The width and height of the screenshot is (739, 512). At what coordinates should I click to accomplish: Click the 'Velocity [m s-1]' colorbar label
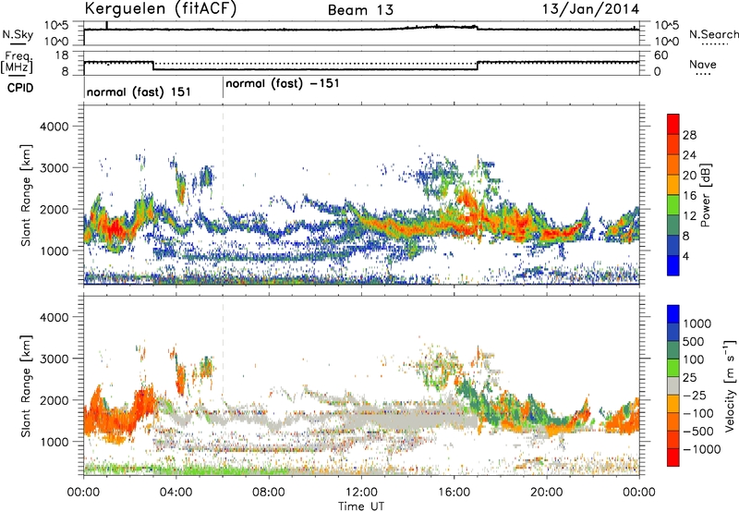pos(730,385)
